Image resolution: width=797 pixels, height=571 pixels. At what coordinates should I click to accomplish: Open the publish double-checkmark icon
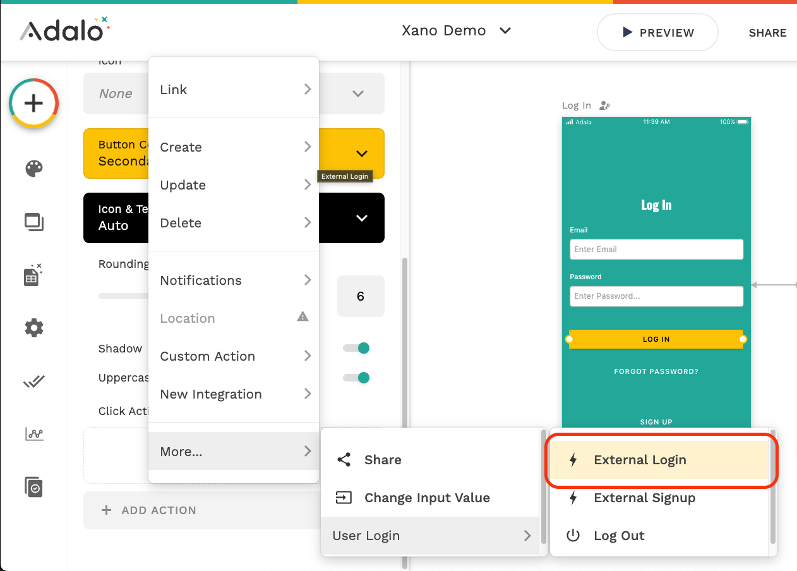pos(34,382)
